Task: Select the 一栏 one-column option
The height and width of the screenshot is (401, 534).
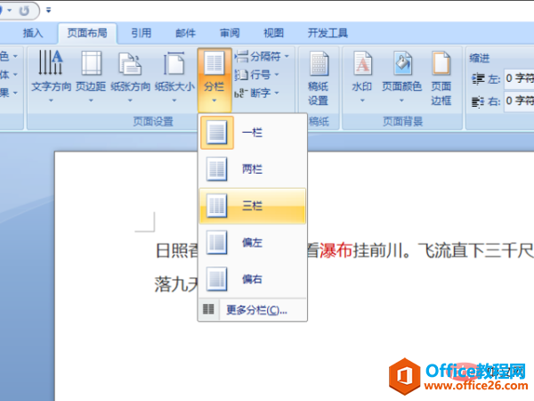Action: [x=253, y=132]
